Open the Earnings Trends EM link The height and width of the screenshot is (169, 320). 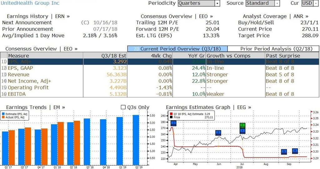36,107
